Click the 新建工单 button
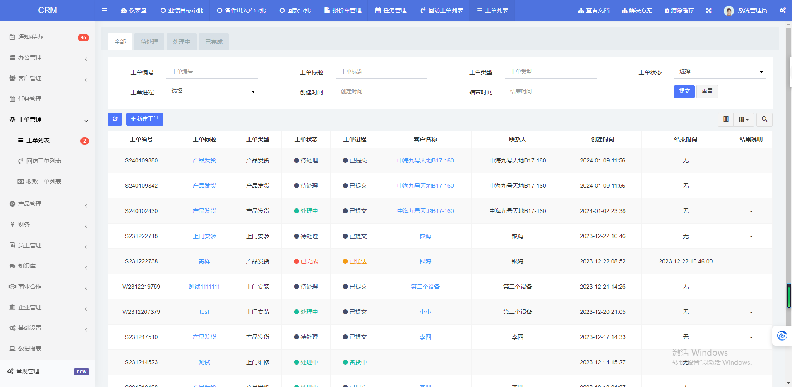 pos(145,119)
